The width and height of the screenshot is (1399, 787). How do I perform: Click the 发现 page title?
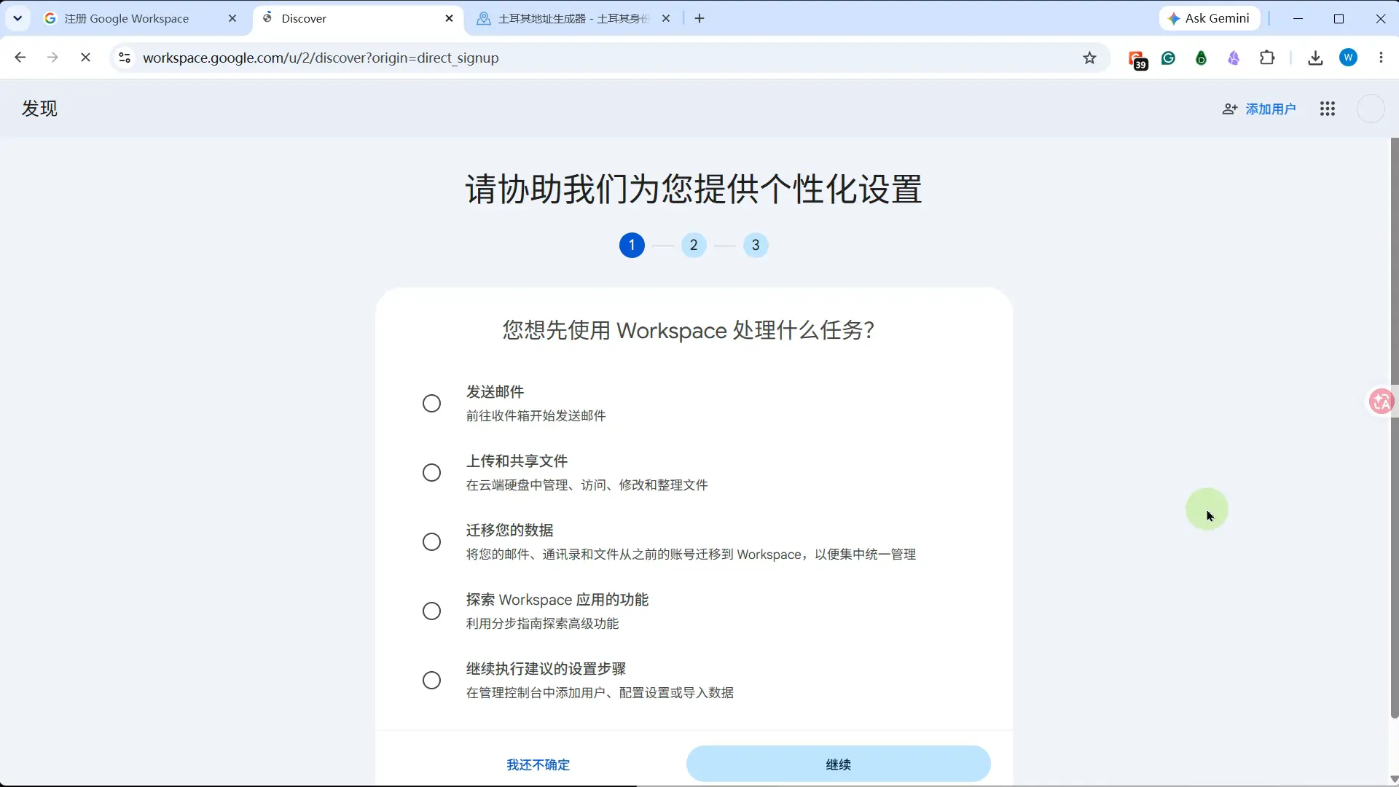39,109
